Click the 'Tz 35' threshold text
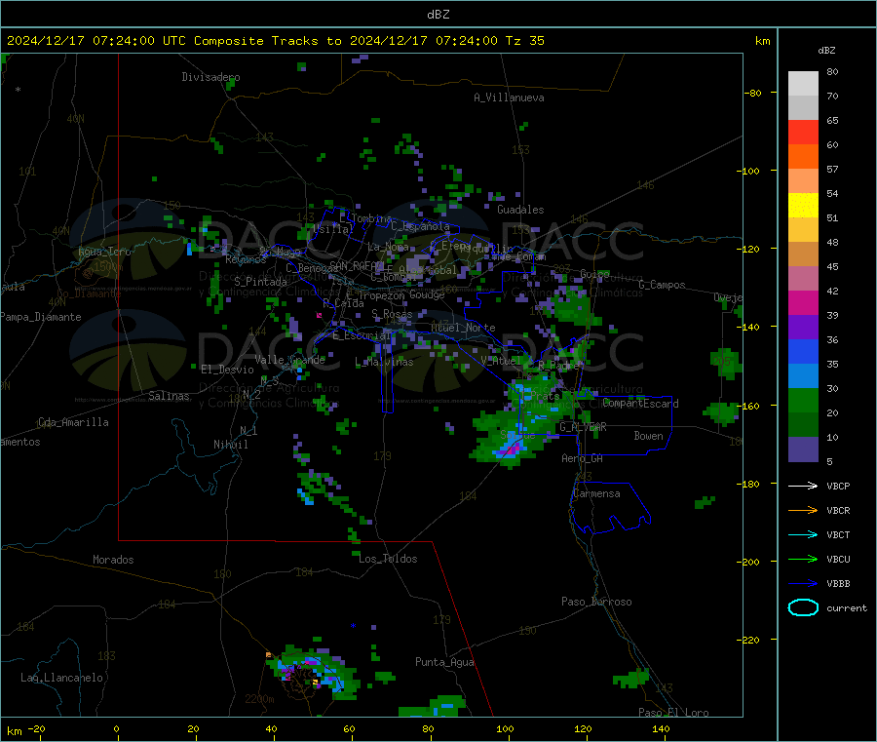Viewport: 877px width, 742px height. coord(524,41)
